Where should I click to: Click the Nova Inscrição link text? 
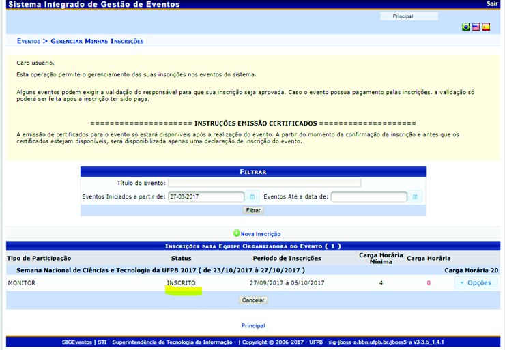(260, 234)
